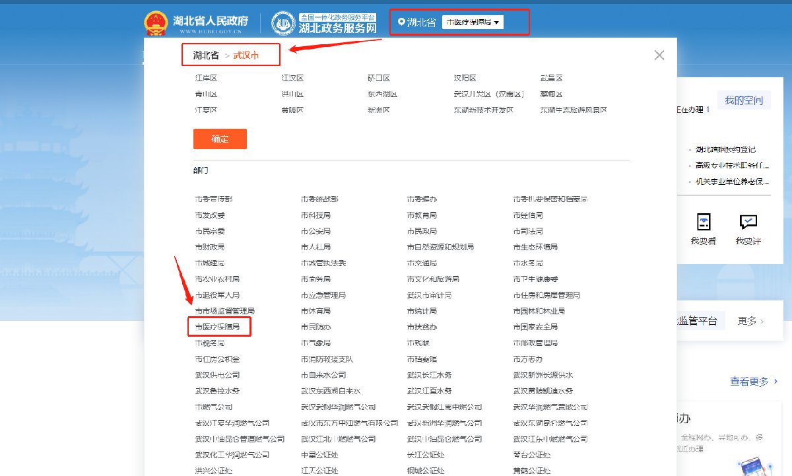Choose department 市财政局
This screenshot has width=792, height=476.
[x=210, y=247]
